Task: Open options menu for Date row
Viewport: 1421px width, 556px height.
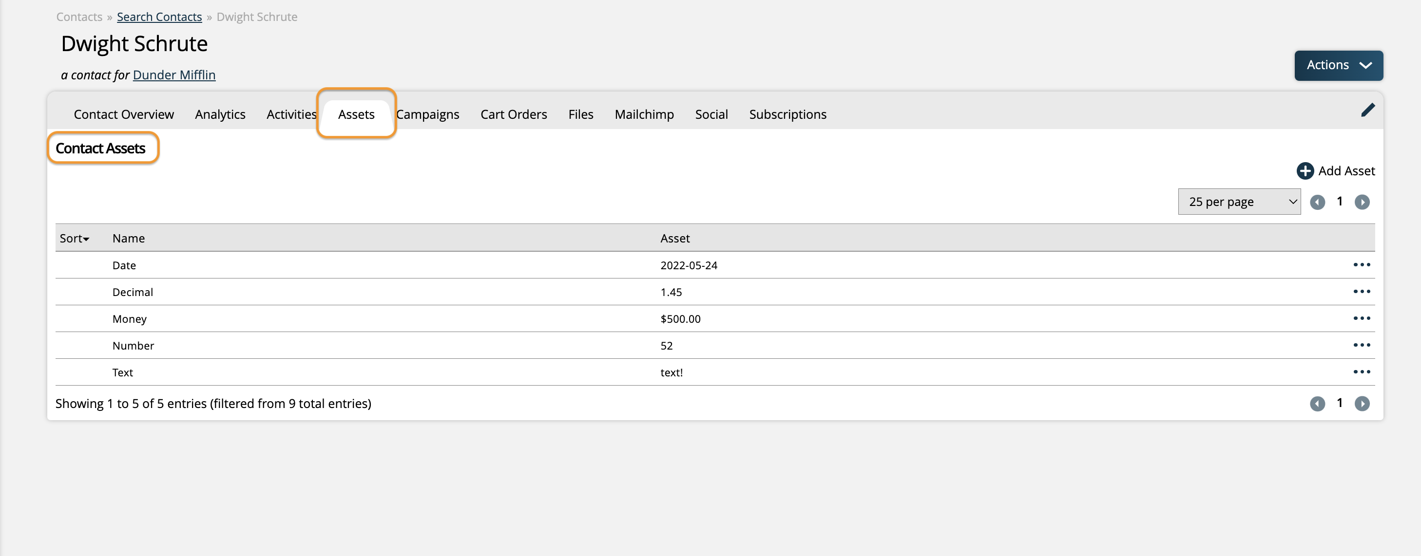Action: (x=1362, y=265)
